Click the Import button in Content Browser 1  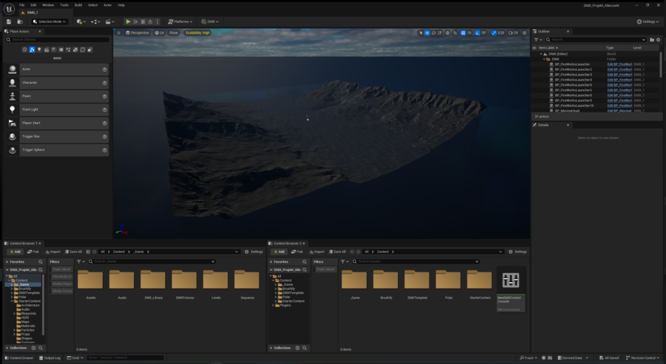[x=53, y=252]
